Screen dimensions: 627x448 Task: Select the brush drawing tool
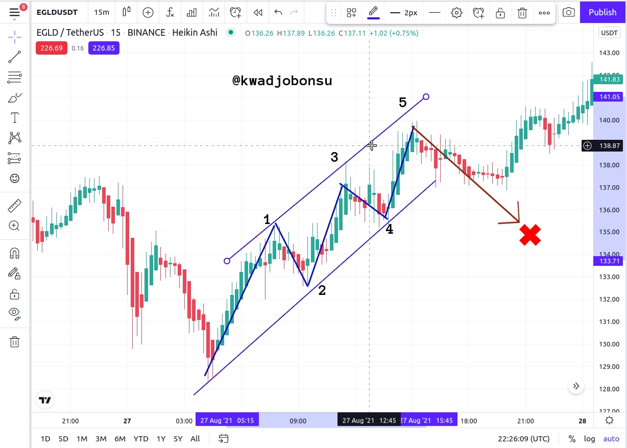(15, 97)
